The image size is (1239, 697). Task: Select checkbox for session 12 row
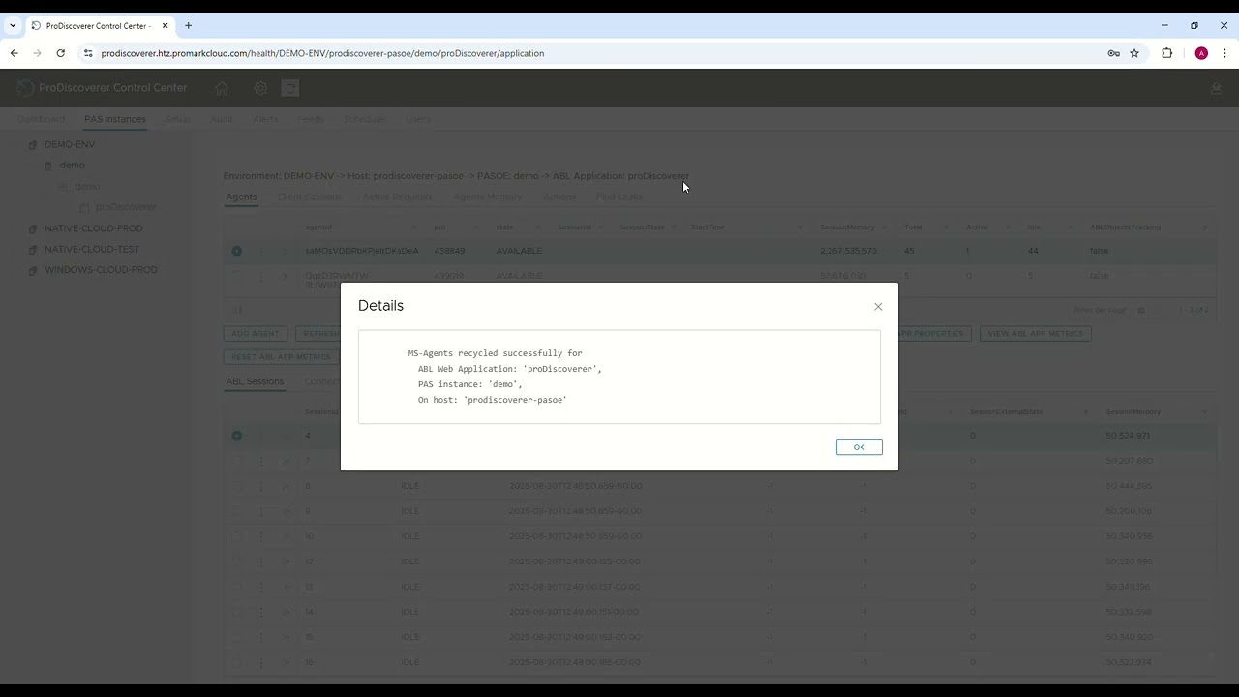coord(236,561)
